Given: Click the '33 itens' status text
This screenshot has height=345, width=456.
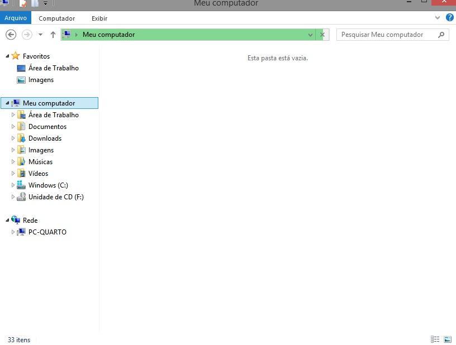Looking at the screenshot, I should [x=19, y=340].
